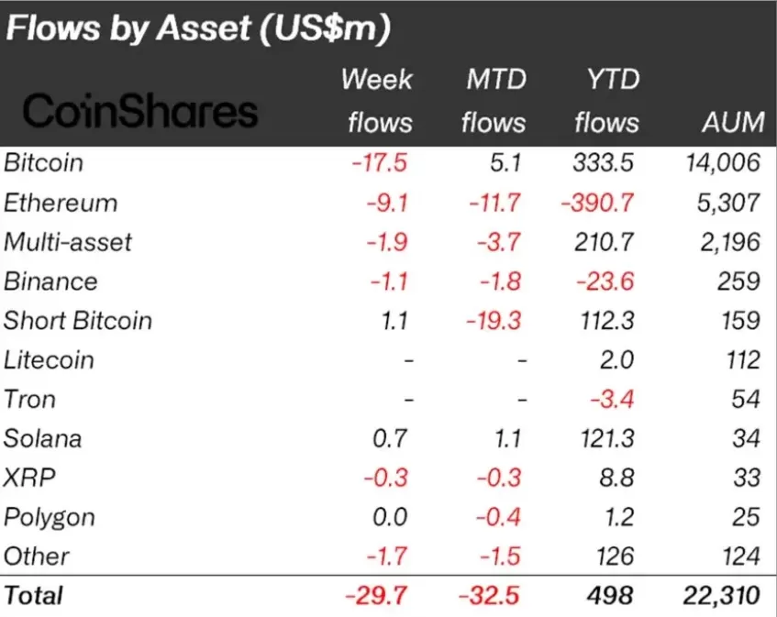Click the Total AUM value 22,310
777x617 pixels.
[x=721, y=595]
